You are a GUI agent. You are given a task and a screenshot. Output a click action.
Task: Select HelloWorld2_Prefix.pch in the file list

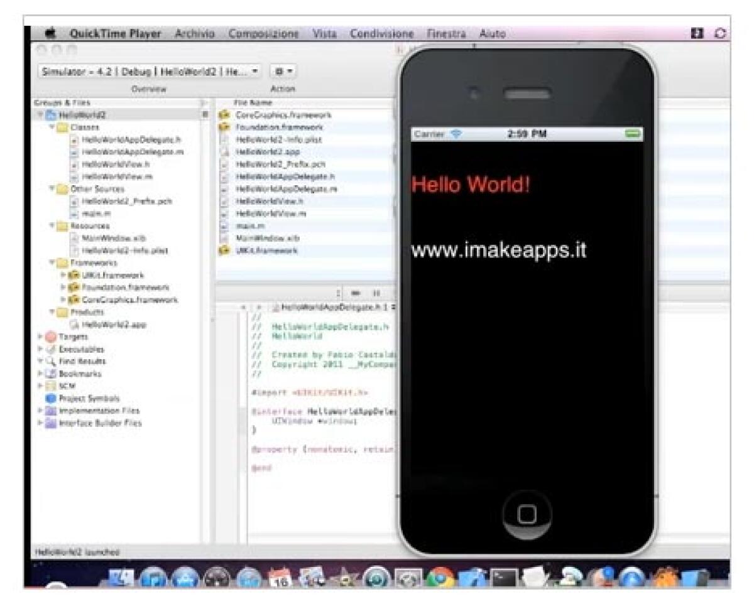pos(280,164)
